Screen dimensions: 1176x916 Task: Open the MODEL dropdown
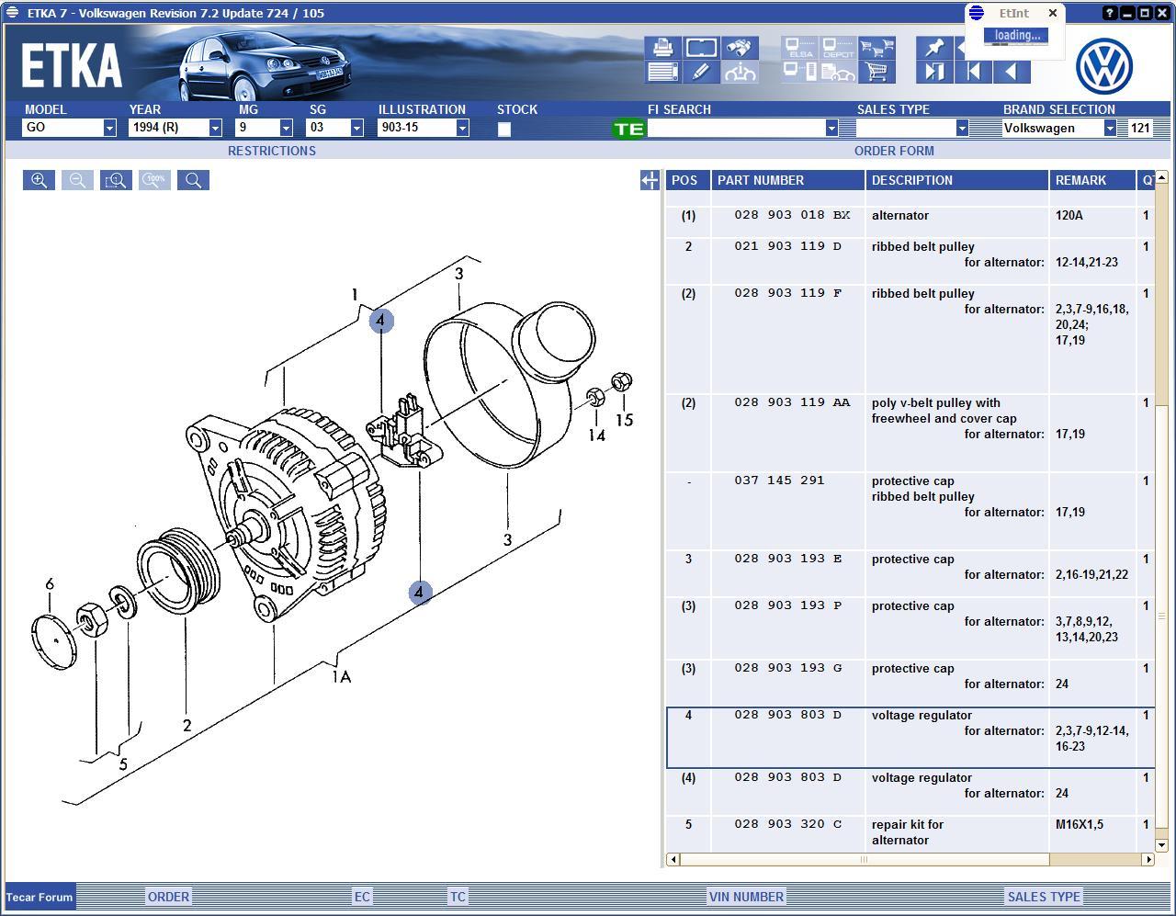(109, 128)
